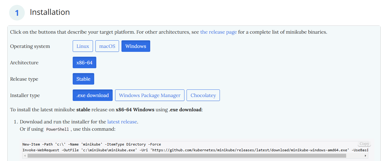This screenshot has height=161, width=381.
Task: Select Windows Package Manager installer type
Action: pyautogui.click(x=150, y=95)
